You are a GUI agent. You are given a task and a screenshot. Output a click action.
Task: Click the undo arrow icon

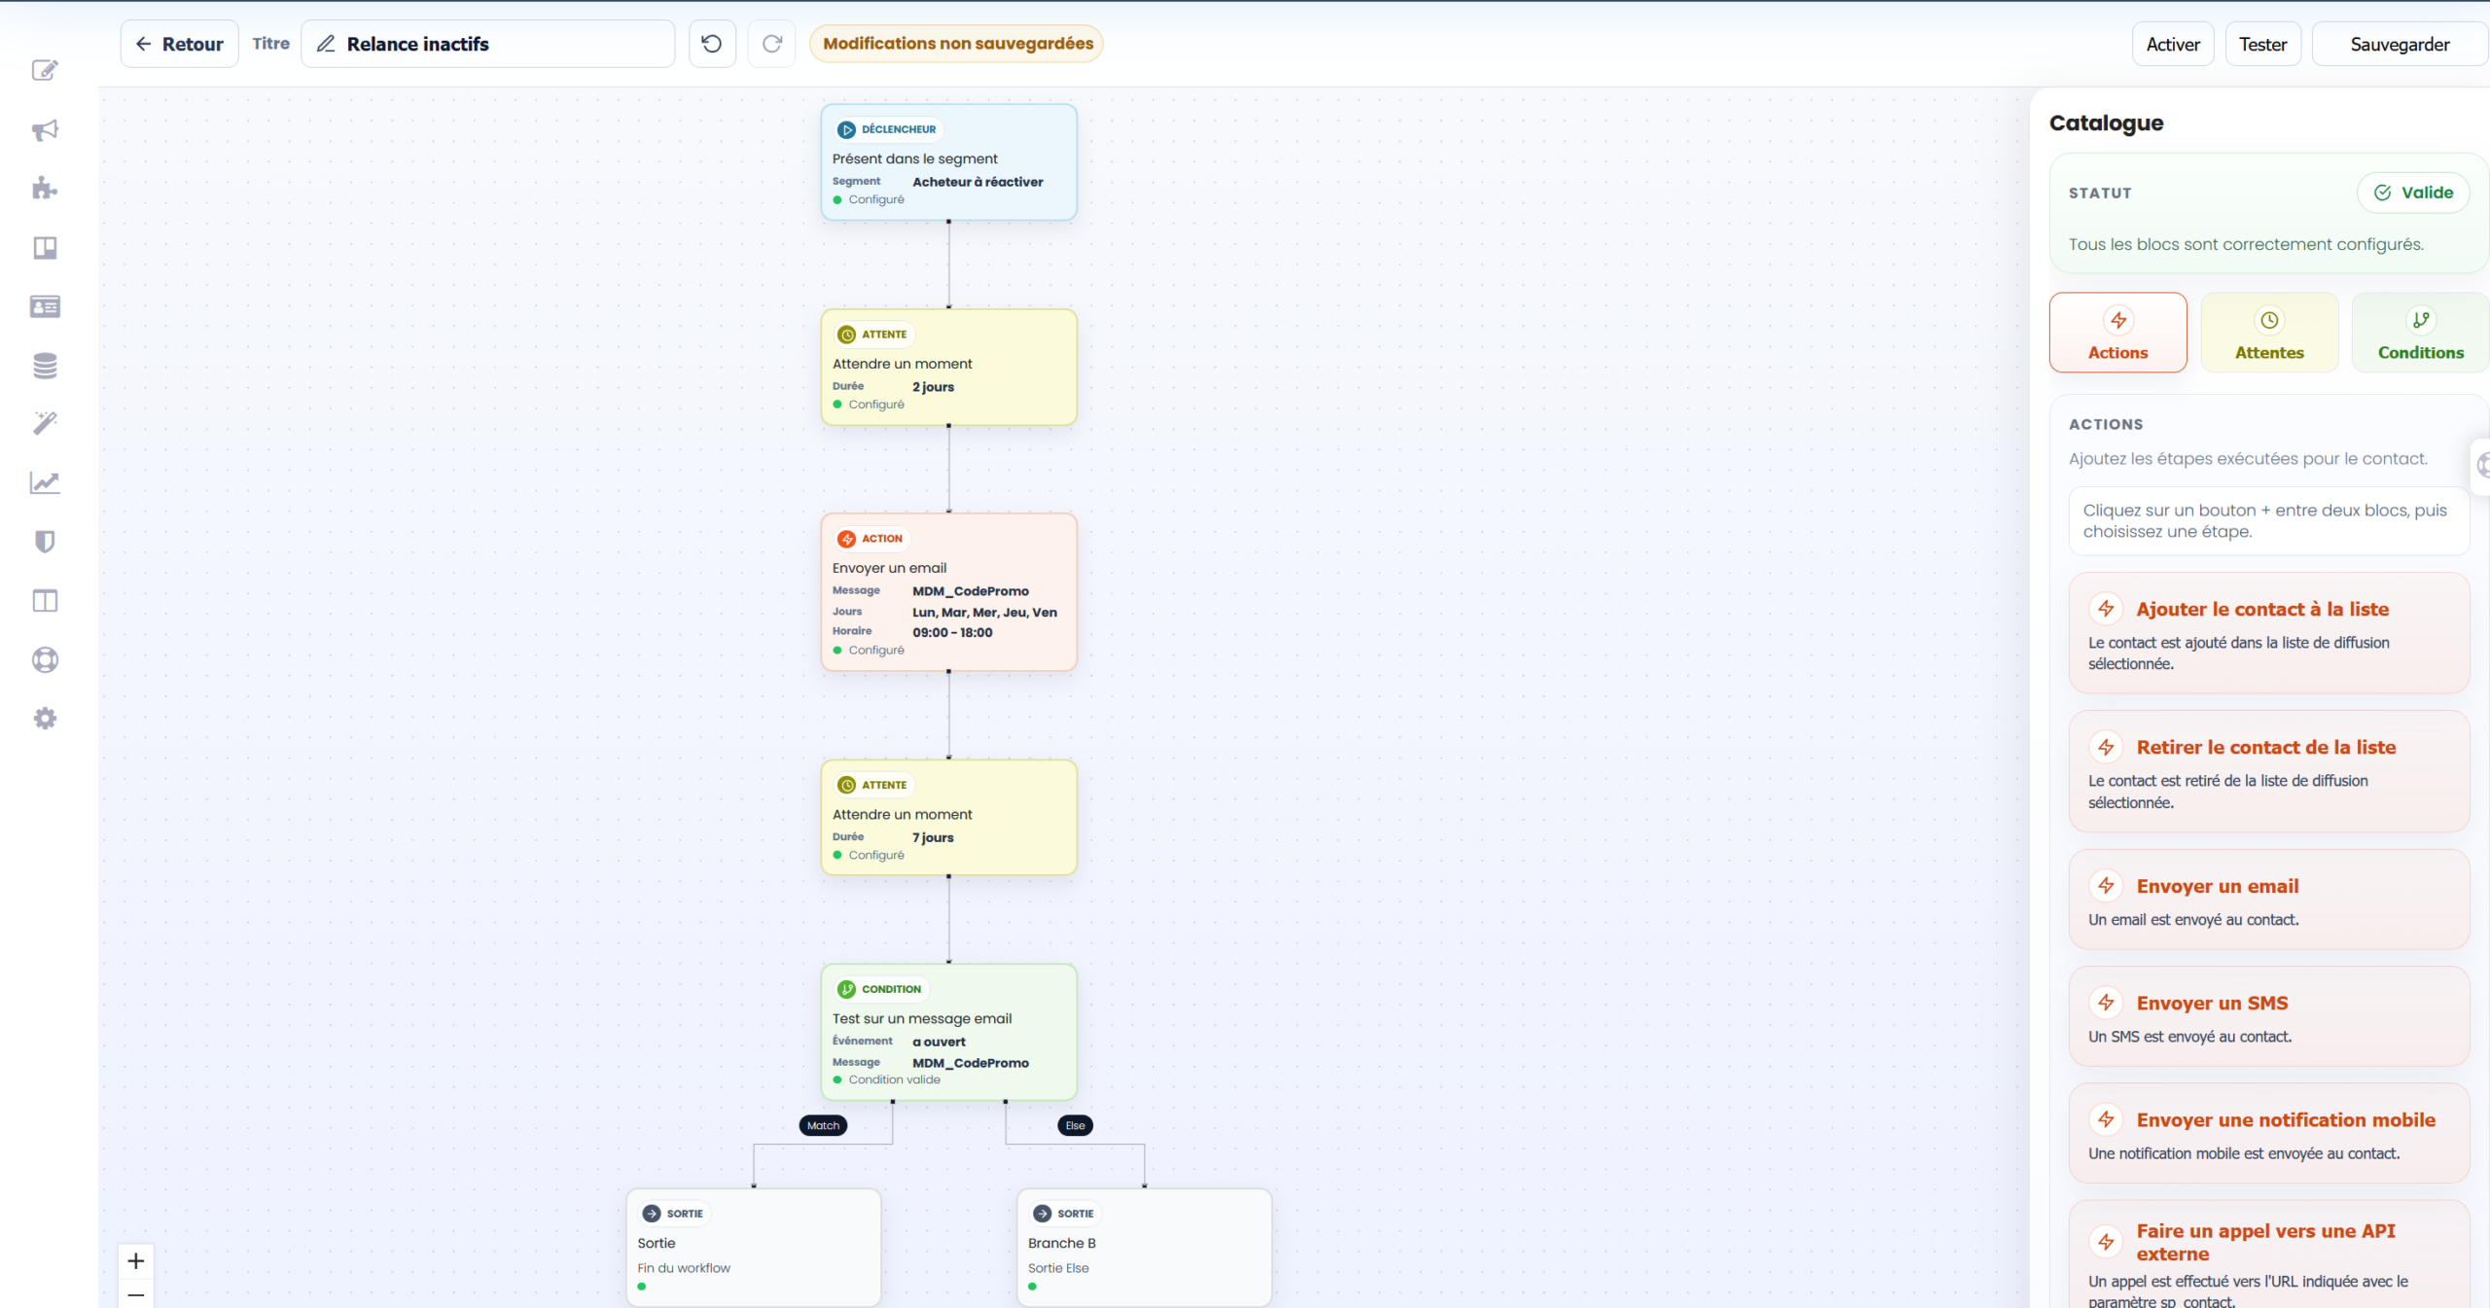coord(712,44)
